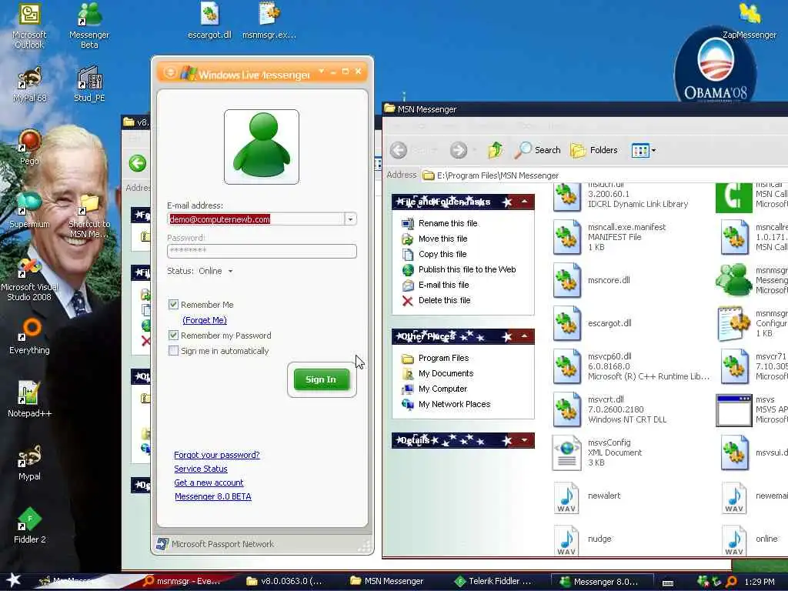Screen dimensions: 788x591
Task: Click the Explorer address bar path
Action: click(498, 175)
